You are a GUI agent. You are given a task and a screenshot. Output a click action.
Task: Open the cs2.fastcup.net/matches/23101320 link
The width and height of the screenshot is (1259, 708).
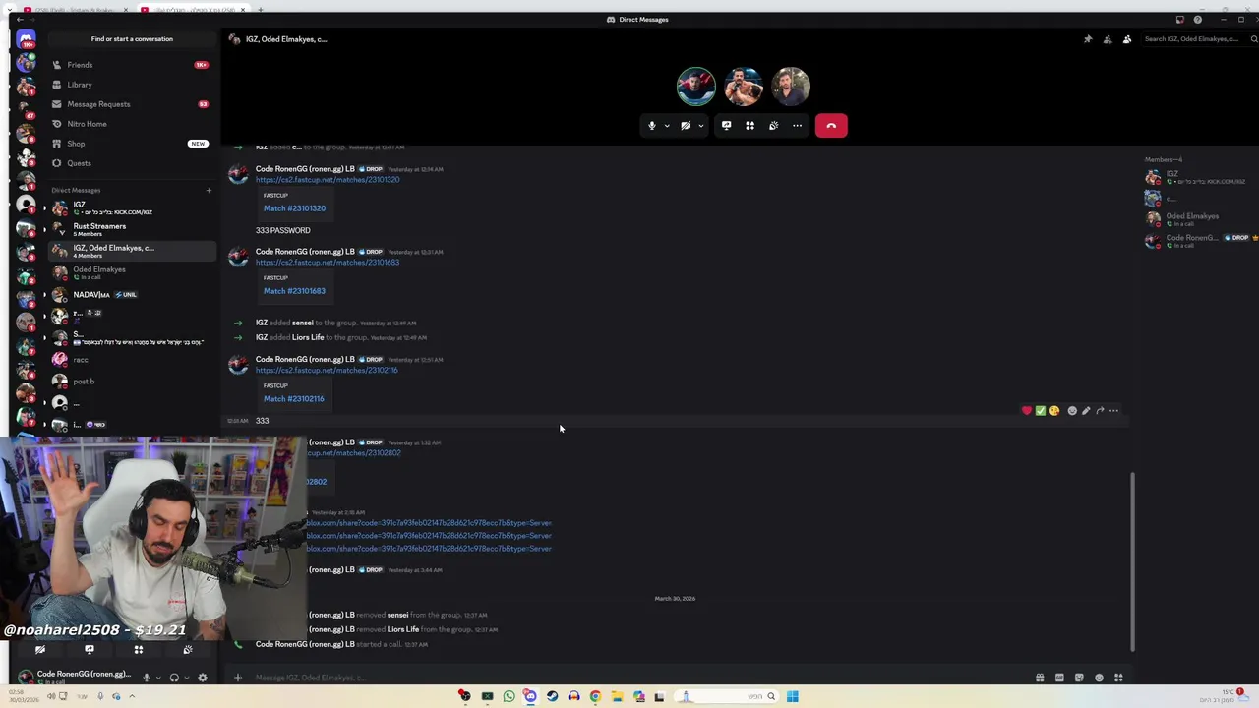(328, 180)
